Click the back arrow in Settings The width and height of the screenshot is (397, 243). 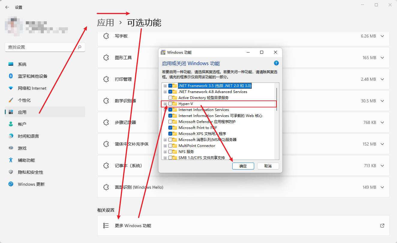(7, 7)
